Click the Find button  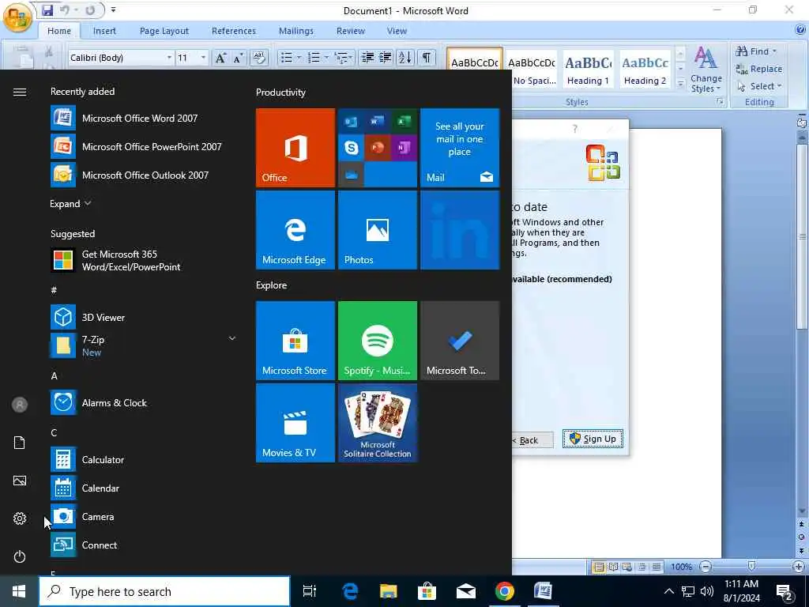coord(756,51)
